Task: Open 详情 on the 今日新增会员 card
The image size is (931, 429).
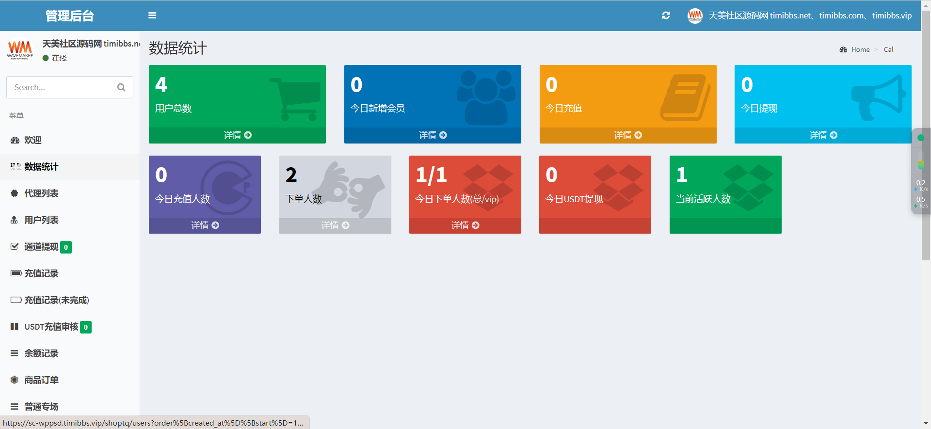Action: 433,135
